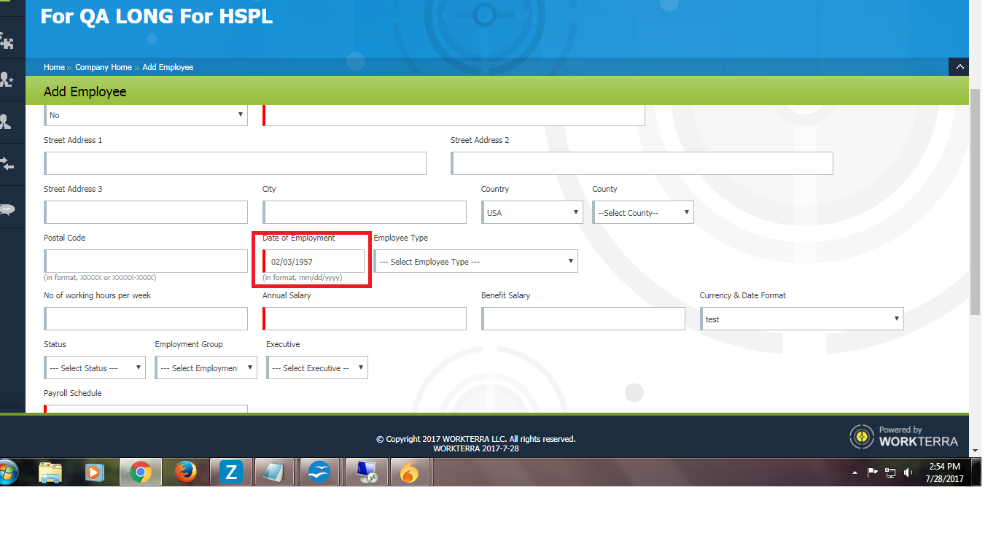Go to Home breadcrumb link
This screenshot has width=996, height=560.
54,67
